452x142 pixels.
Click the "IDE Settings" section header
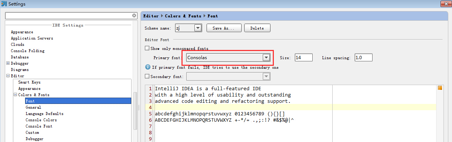(x=68, y=25)
